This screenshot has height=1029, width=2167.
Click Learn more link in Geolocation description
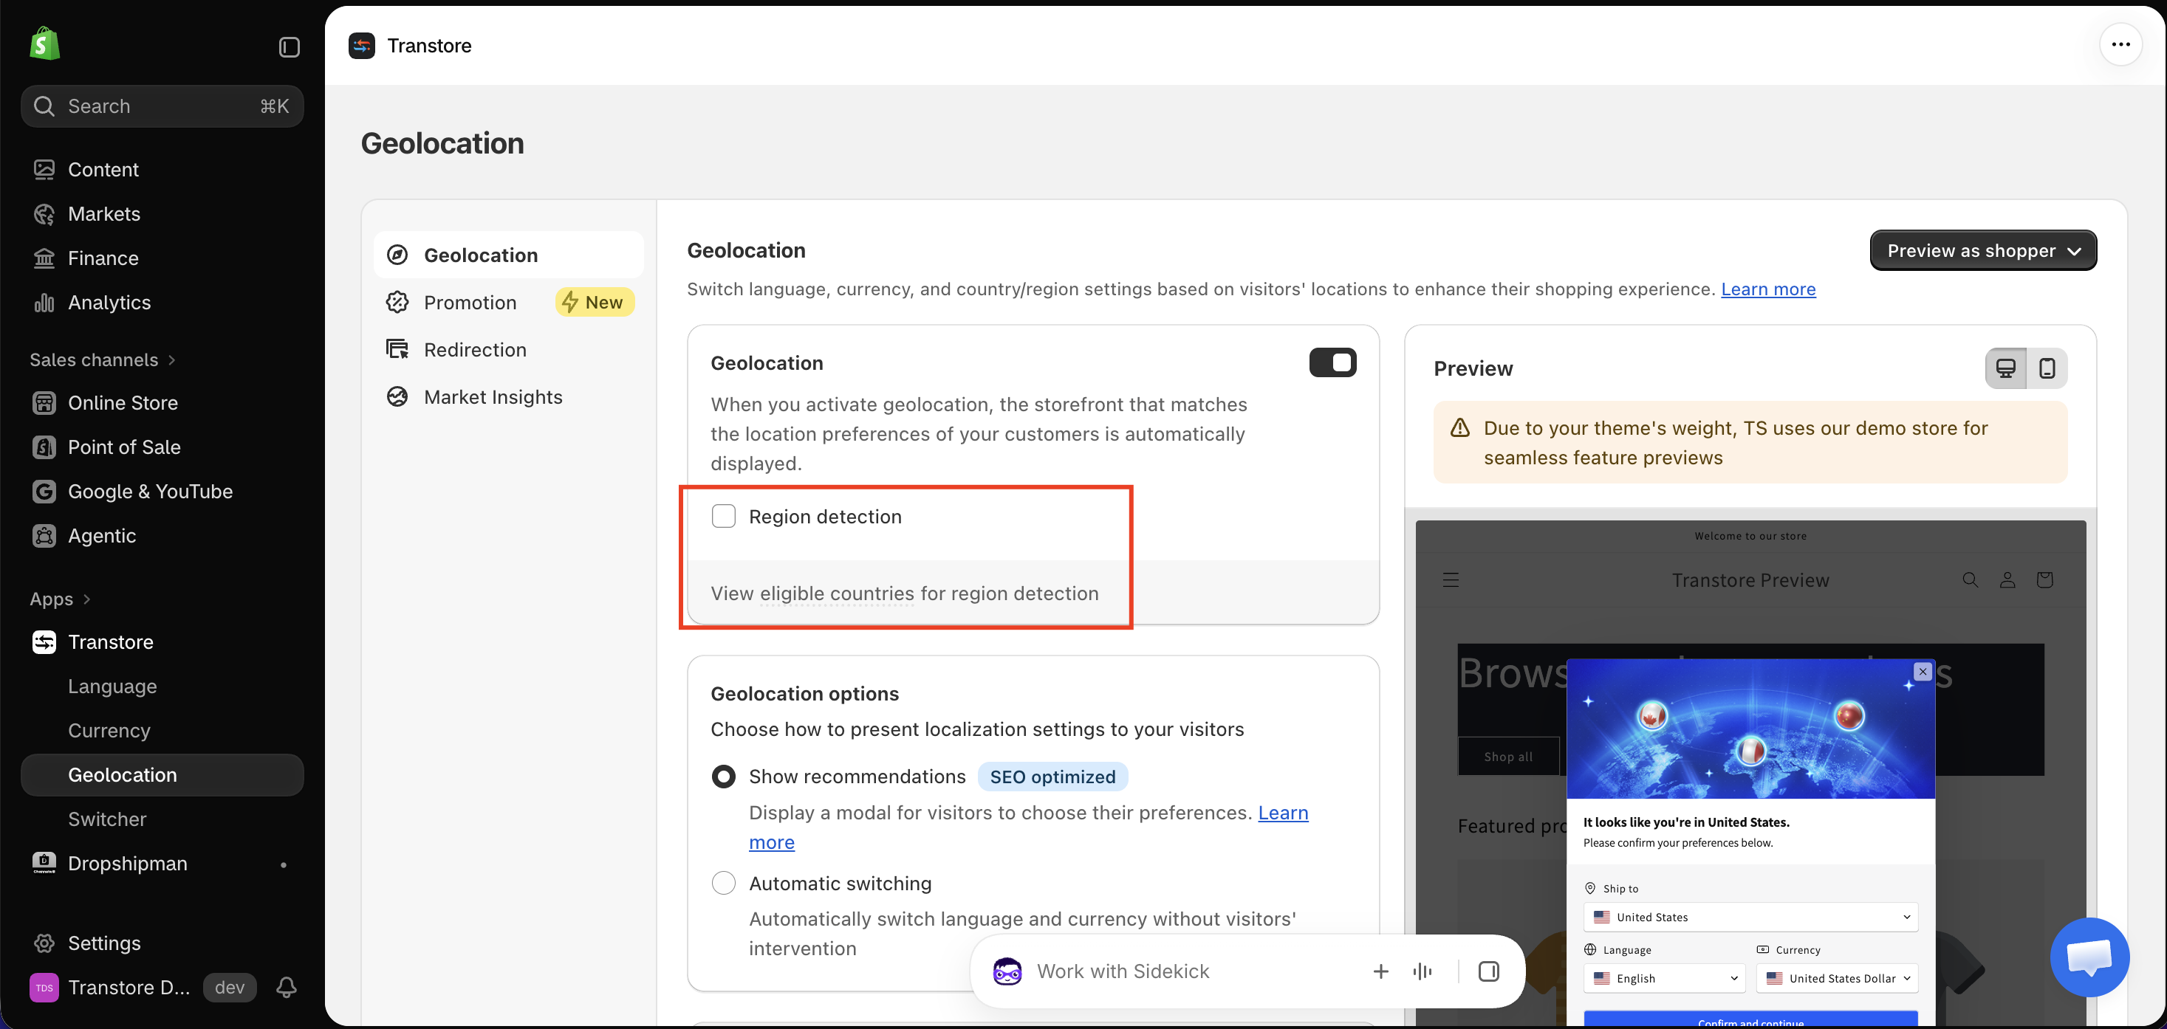pyautogui.click(x=1768, y=289)
